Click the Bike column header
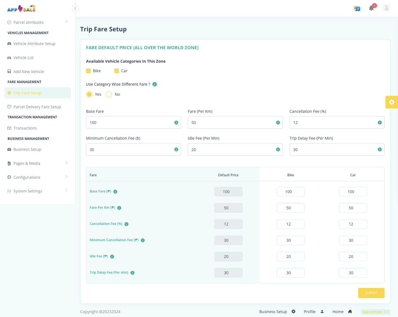 [x=291, y=175]
